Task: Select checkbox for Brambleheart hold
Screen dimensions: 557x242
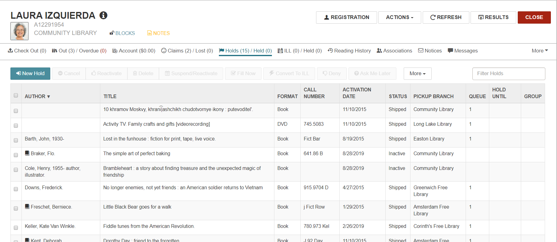Action: [x=16, y=170]
